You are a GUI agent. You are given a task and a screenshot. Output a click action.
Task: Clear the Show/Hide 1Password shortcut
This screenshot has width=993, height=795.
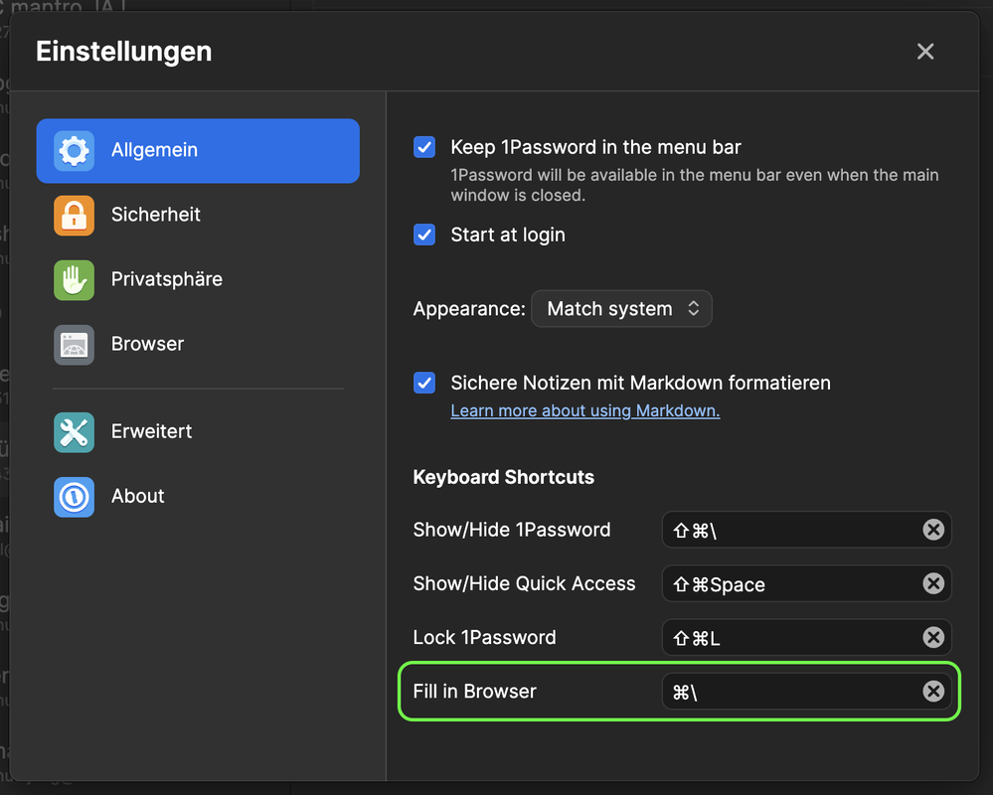(932, 530)
